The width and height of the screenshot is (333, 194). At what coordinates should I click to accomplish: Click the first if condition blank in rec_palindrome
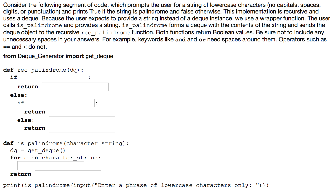tap(54, 77)
